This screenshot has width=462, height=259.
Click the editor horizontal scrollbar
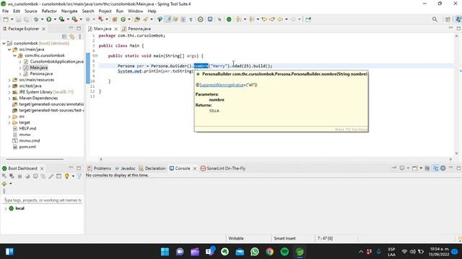click(x=276, y=159)
